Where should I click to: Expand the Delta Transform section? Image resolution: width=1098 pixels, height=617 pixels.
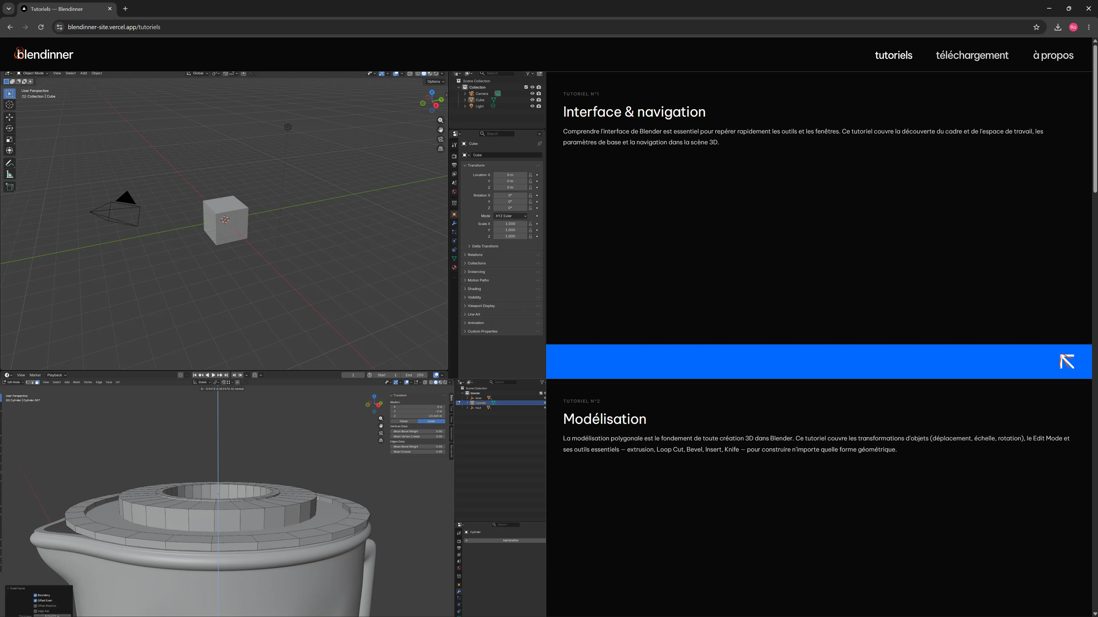click(x=483, y=246)
